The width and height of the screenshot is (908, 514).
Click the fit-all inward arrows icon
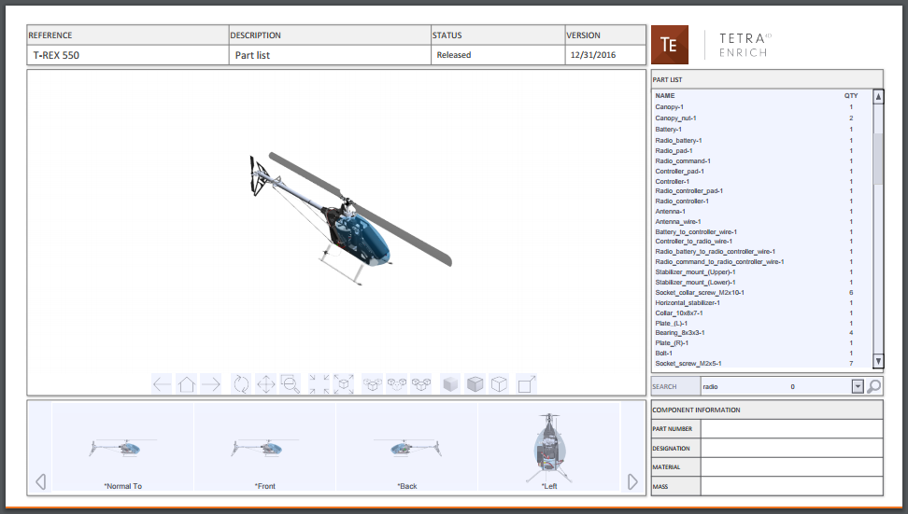coord(319,384)
